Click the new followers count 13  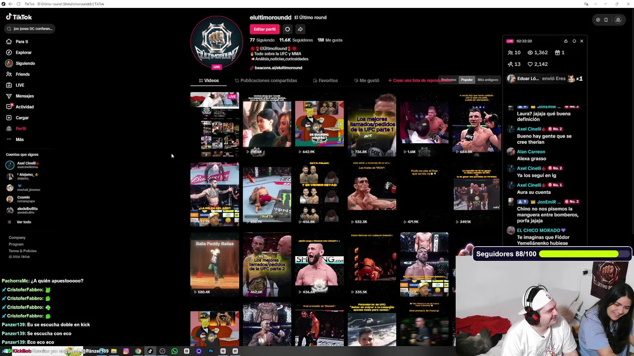pos(514,64)
